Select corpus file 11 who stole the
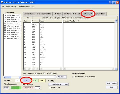Screen dimensions: 120x94 pyautogui.click(x=12, y=36)
